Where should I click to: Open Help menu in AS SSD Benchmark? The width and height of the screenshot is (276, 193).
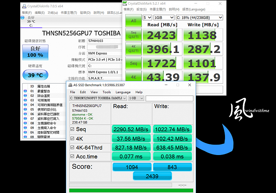click(x=139, y=92)
